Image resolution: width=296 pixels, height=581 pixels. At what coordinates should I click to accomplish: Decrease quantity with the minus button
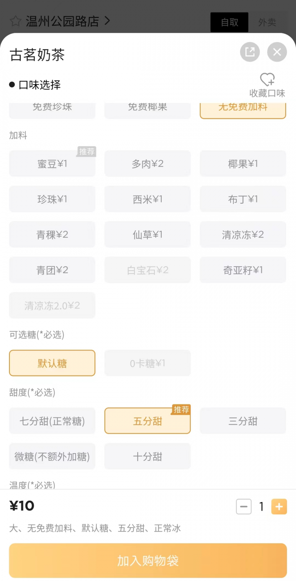(x=244, y=506)
